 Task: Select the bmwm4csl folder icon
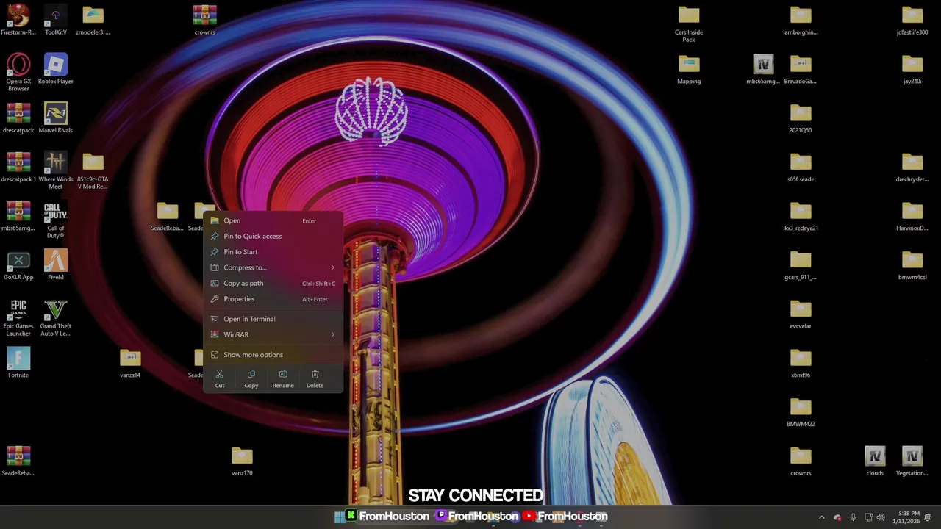912,265
